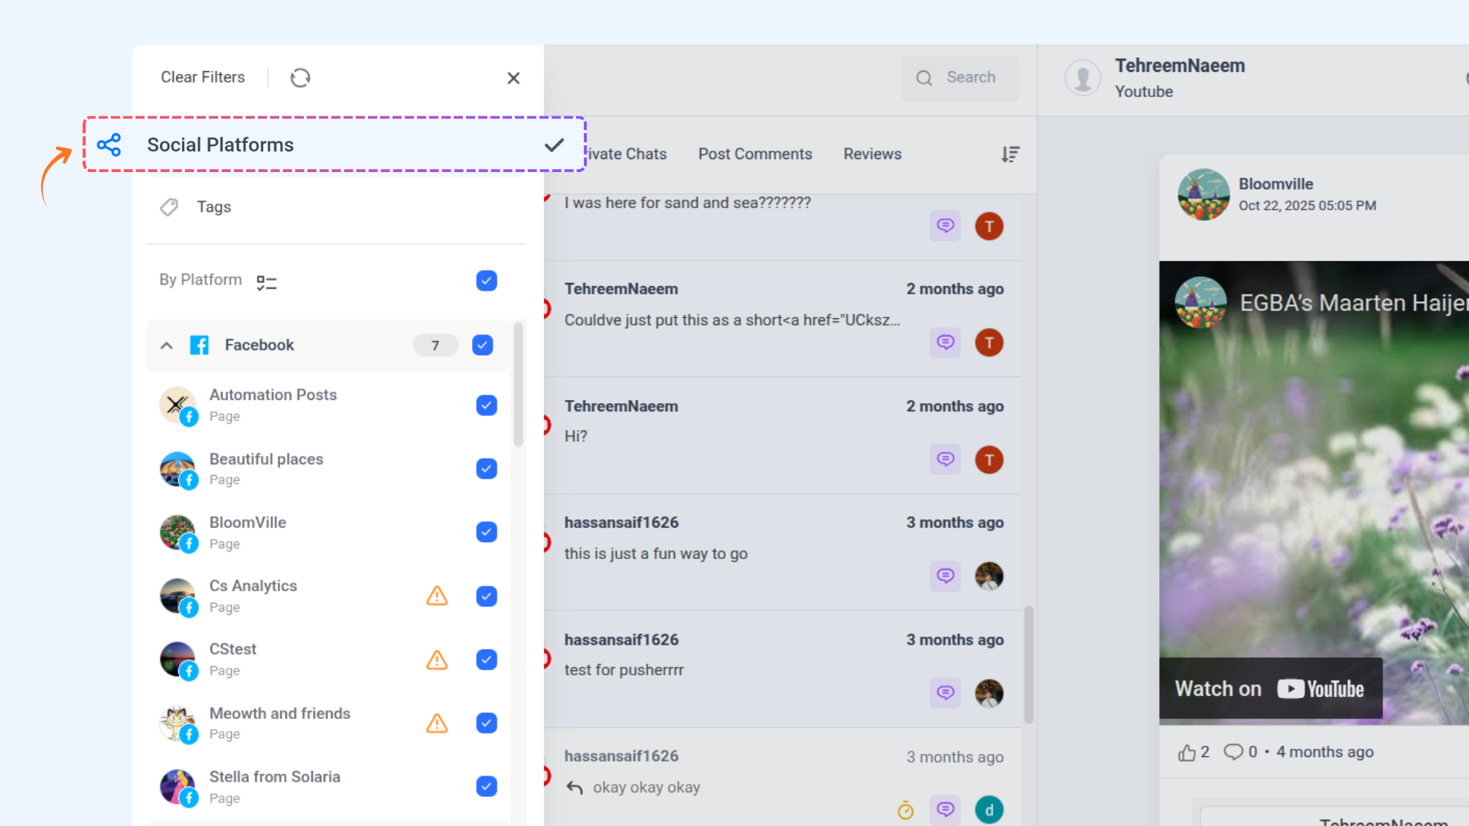Click avatar on 'test for pusherrrr' message
The image size is (1469, 826).
[989, 693]
